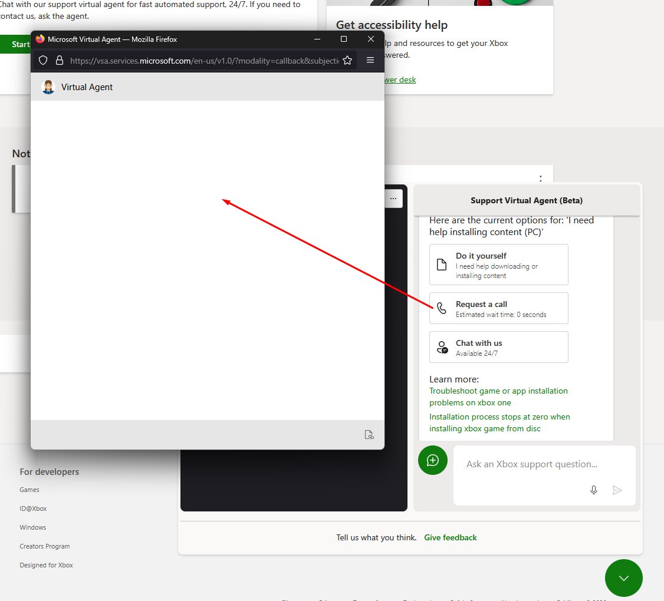This screenshot has height=601, width=664.
Task: Open Creators Program footer link
Action: [44, 546]
